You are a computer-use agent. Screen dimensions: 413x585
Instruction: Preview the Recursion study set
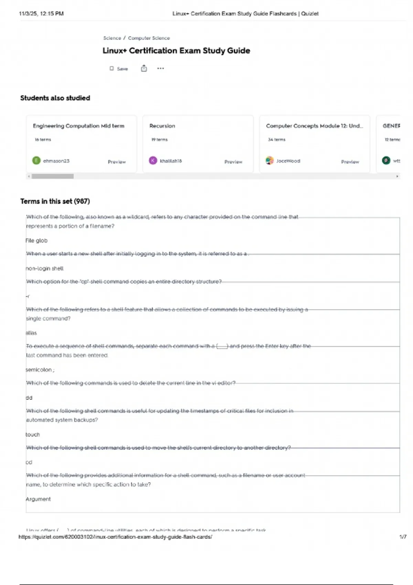[x=233, y=162]
